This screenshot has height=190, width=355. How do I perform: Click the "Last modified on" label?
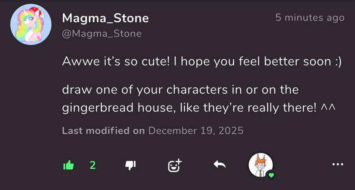coord(104,131)
